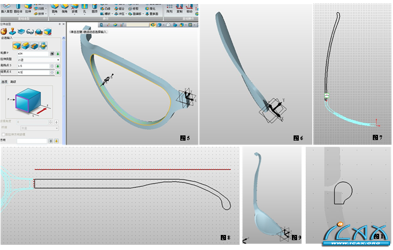Click the empty text box in view toolbar

tap(138, 25)
